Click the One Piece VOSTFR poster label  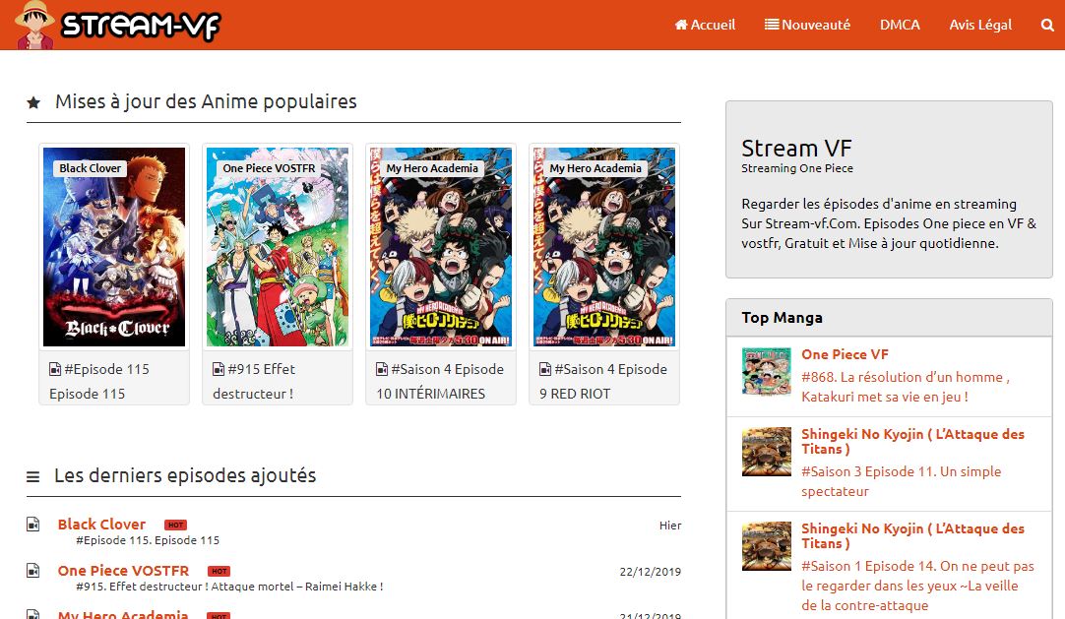tap(269, 168)
